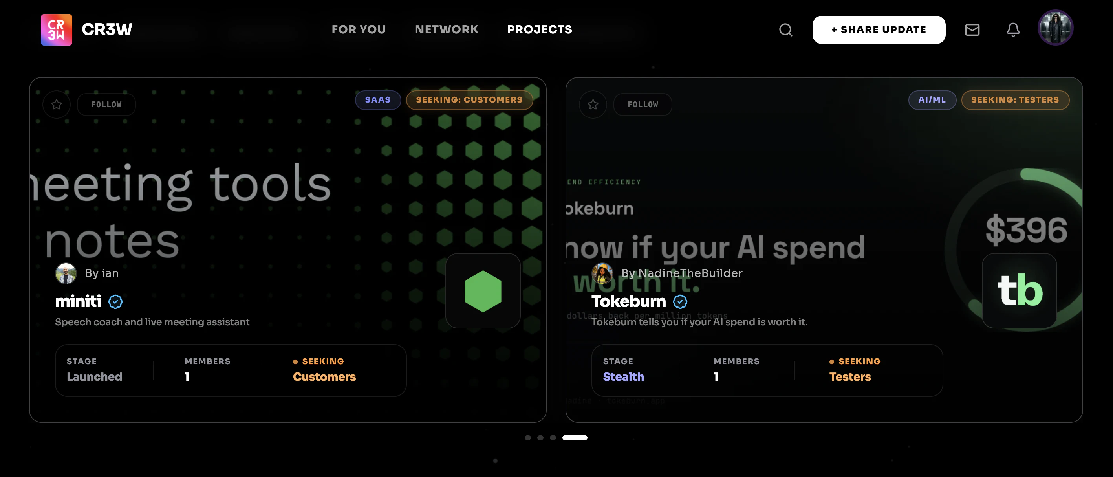Click the Seeking: Customers tag
The width and height of the screenshot is (1113, 477).
click(469, 100)
